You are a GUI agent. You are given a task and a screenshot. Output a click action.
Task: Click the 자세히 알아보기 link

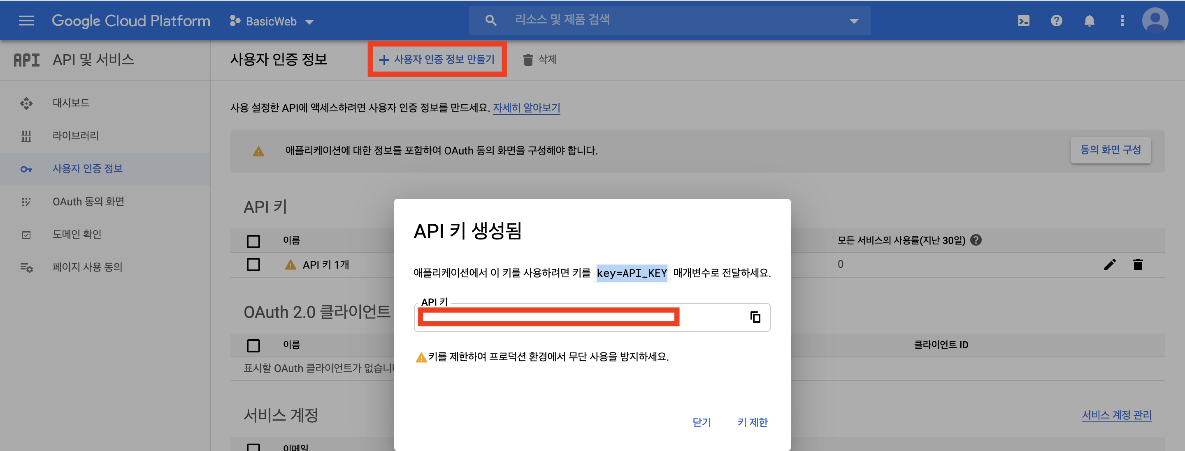tap(526, 108)
